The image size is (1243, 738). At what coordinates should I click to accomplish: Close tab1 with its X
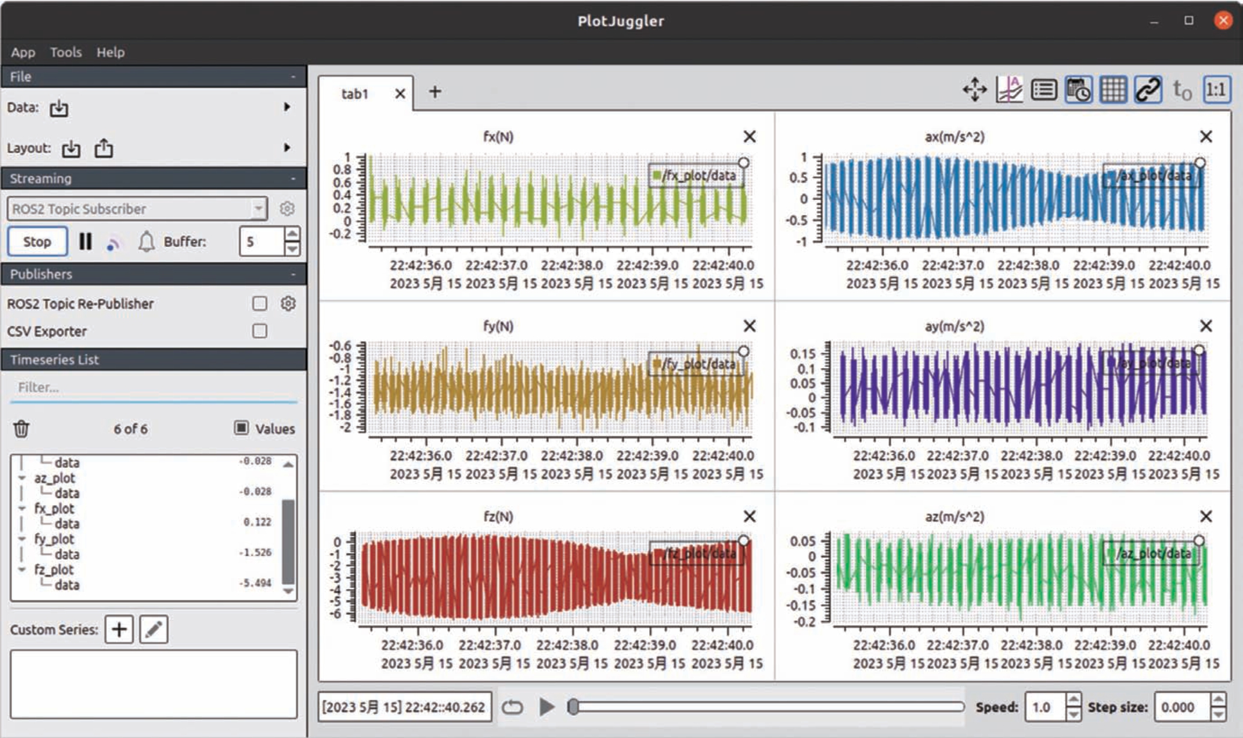click(400, 94)
